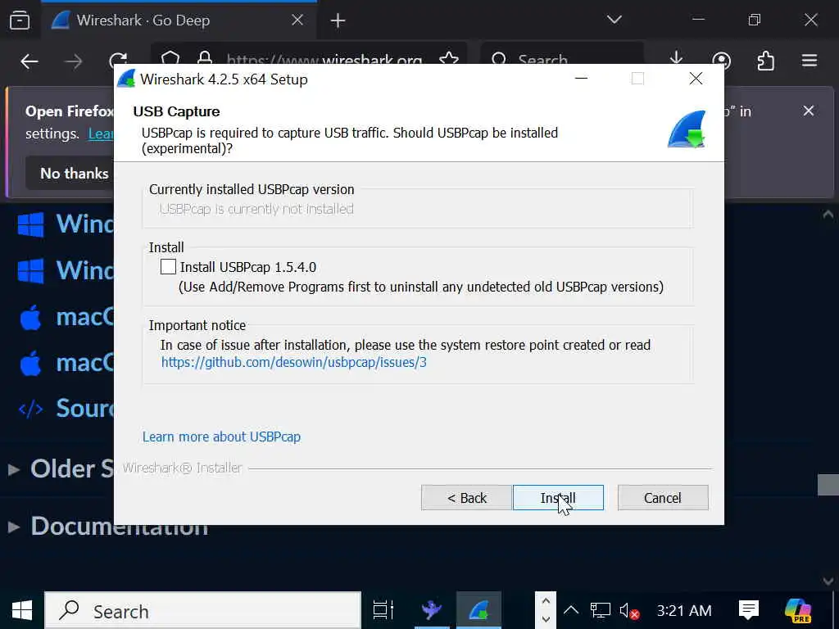
Task: Open Task View from the taskbar
Action: [x=383, y=610]
